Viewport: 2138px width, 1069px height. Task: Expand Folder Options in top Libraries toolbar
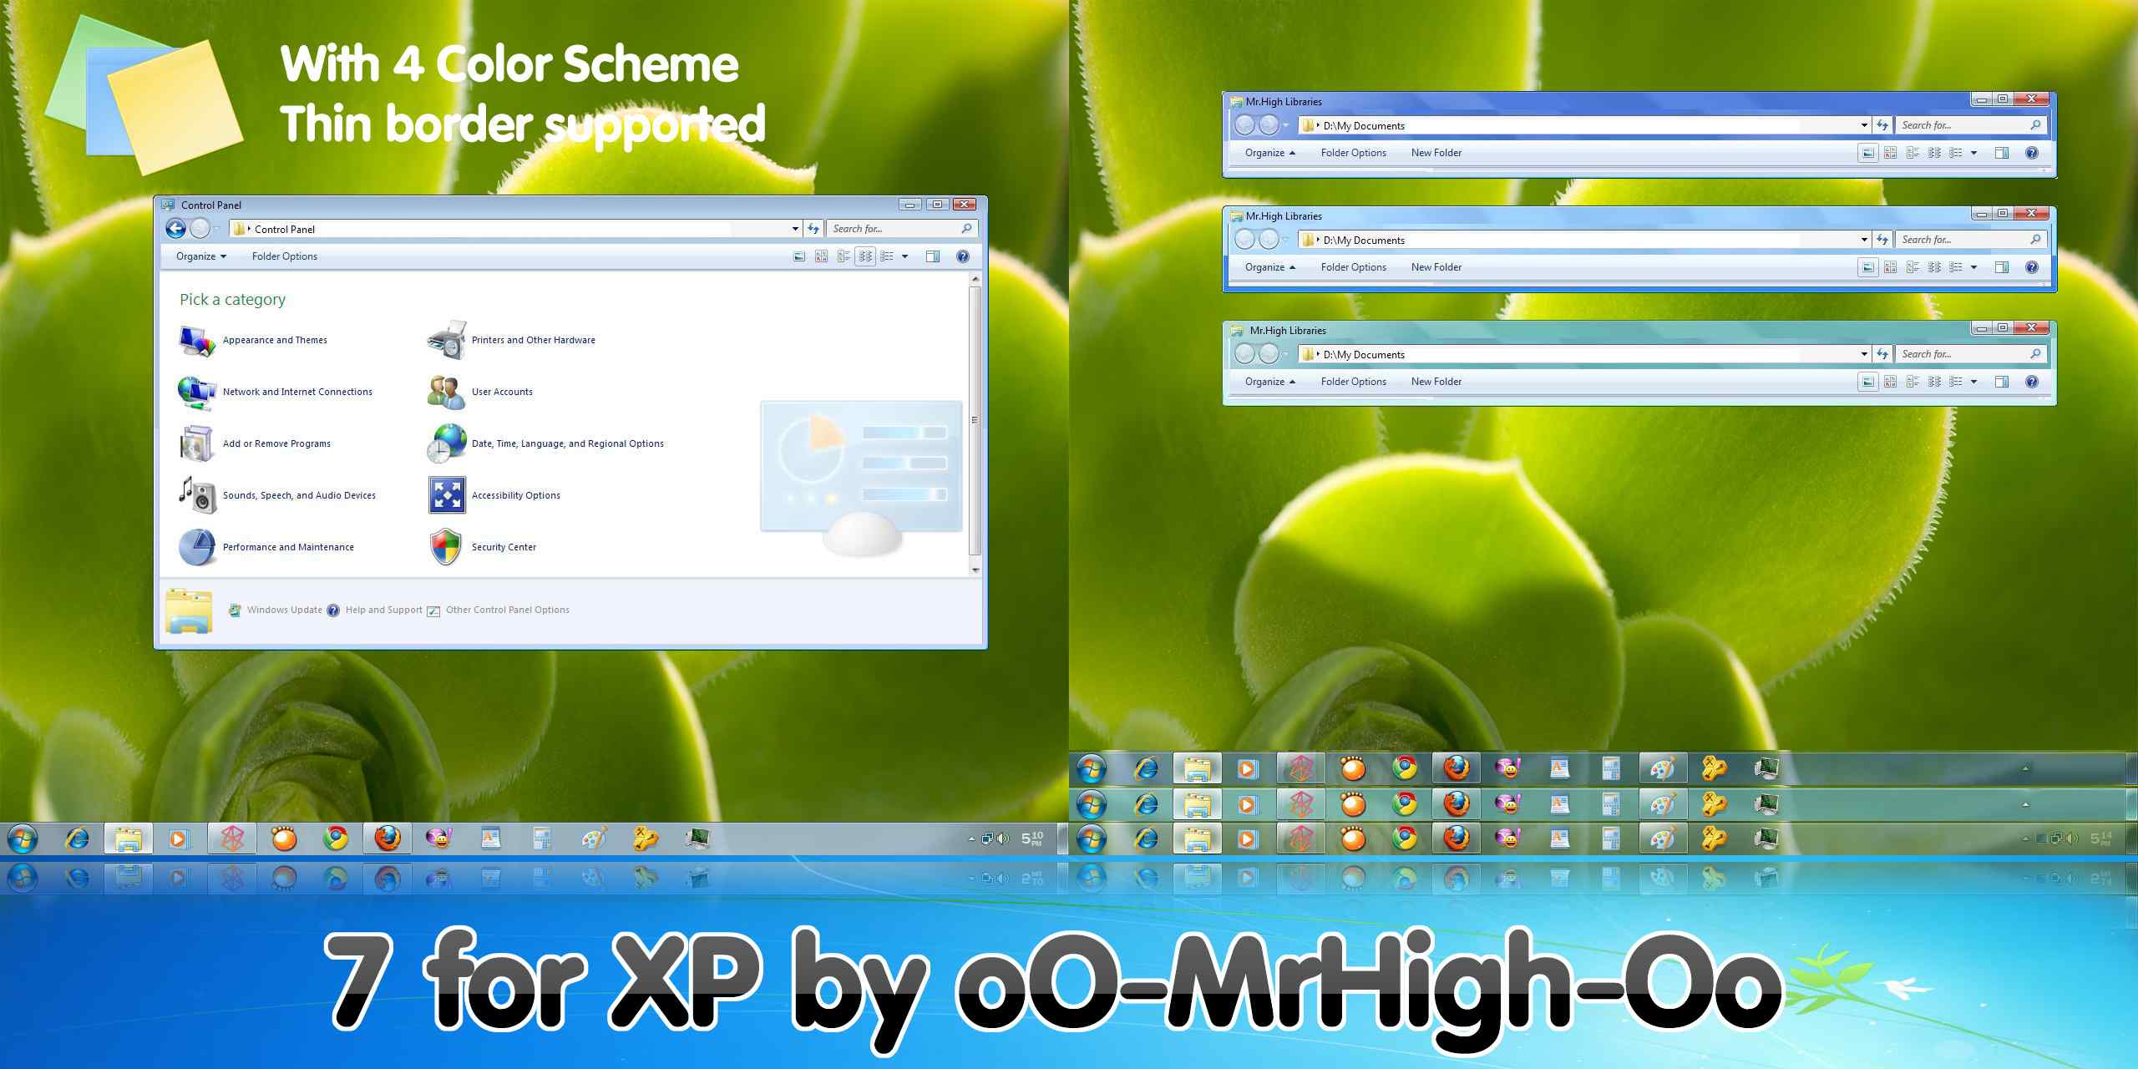1349,153
